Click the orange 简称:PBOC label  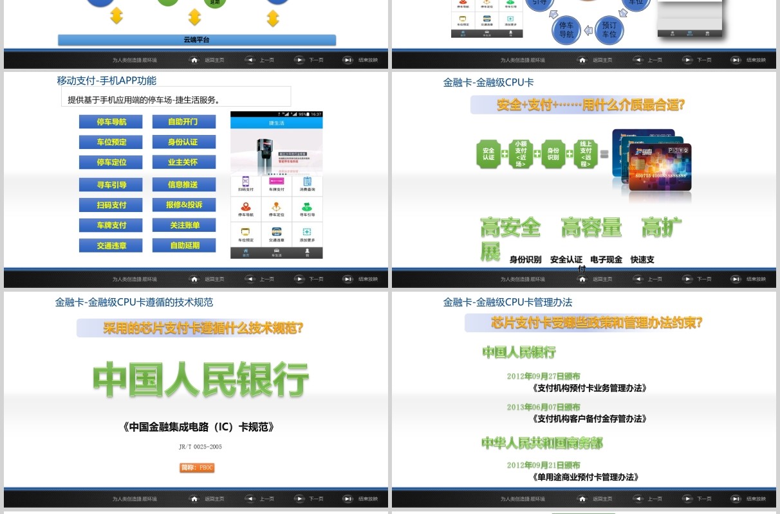[197, 468]
